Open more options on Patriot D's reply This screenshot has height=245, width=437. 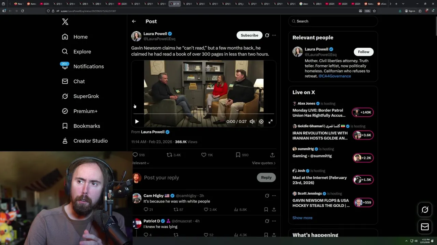(x=274, y=221)
